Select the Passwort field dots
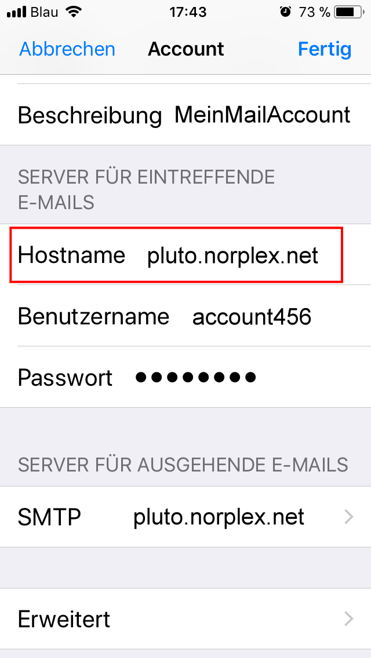The width and height of the screenshot is (371, 658). [x=196, y=378]
